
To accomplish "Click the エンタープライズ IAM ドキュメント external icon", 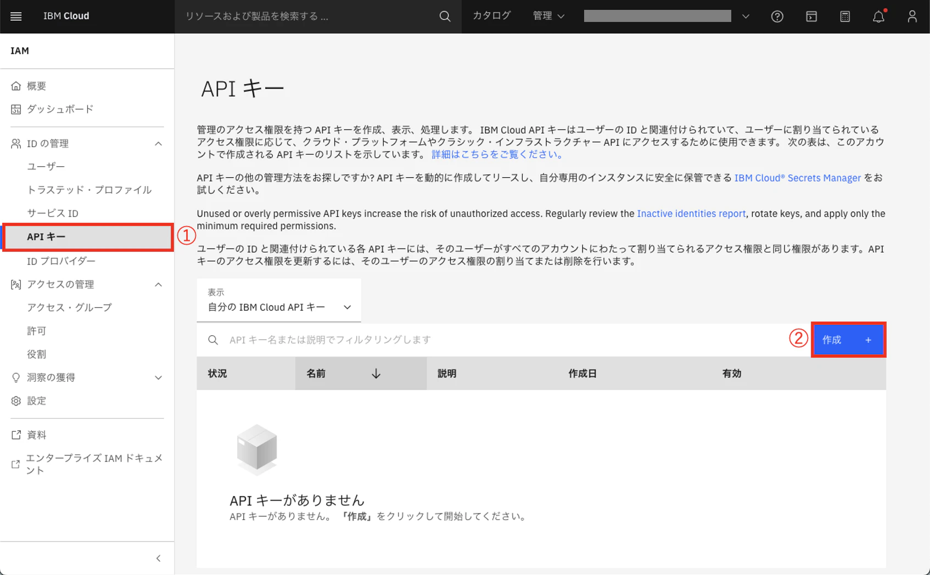I will [x=15, y=464].
